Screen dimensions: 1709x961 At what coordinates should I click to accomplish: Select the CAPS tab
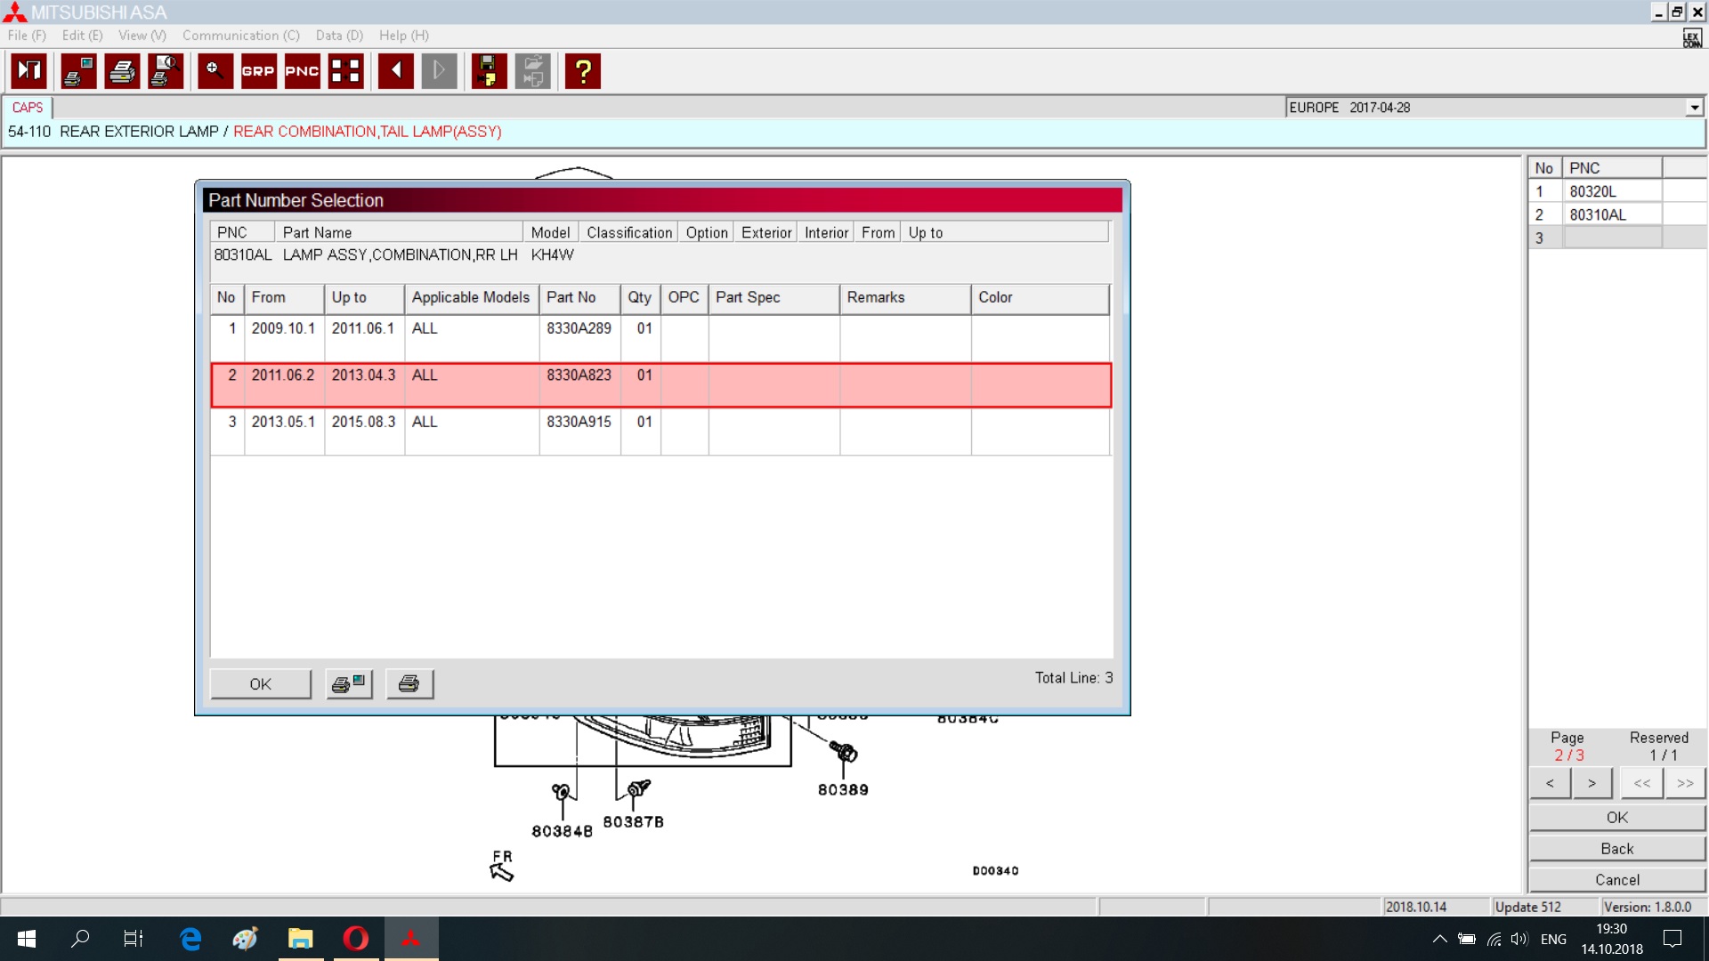tap(28, 108)
